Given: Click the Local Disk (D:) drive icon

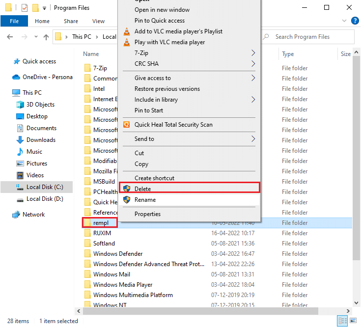Looking at the screenshot, I should click(x=20, y=199).
